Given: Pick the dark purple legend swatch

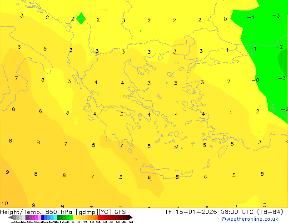Looking at the screenshot, I should (x=27, y=217).
